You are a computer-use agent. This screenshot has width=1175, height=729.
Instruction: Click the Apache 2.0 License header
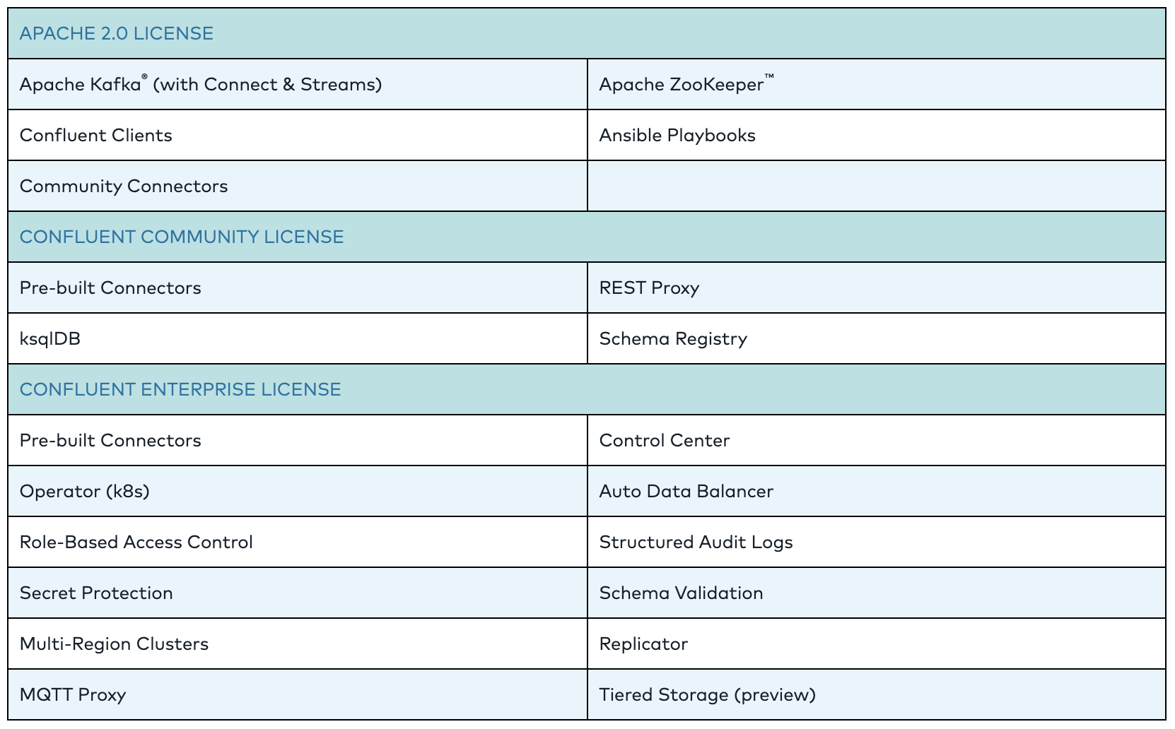117,34
